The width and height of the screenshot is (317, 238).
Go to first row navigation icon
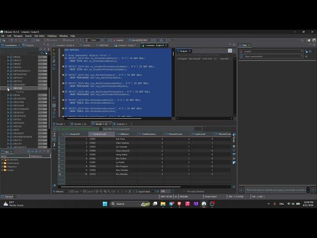tap(114, 191)
